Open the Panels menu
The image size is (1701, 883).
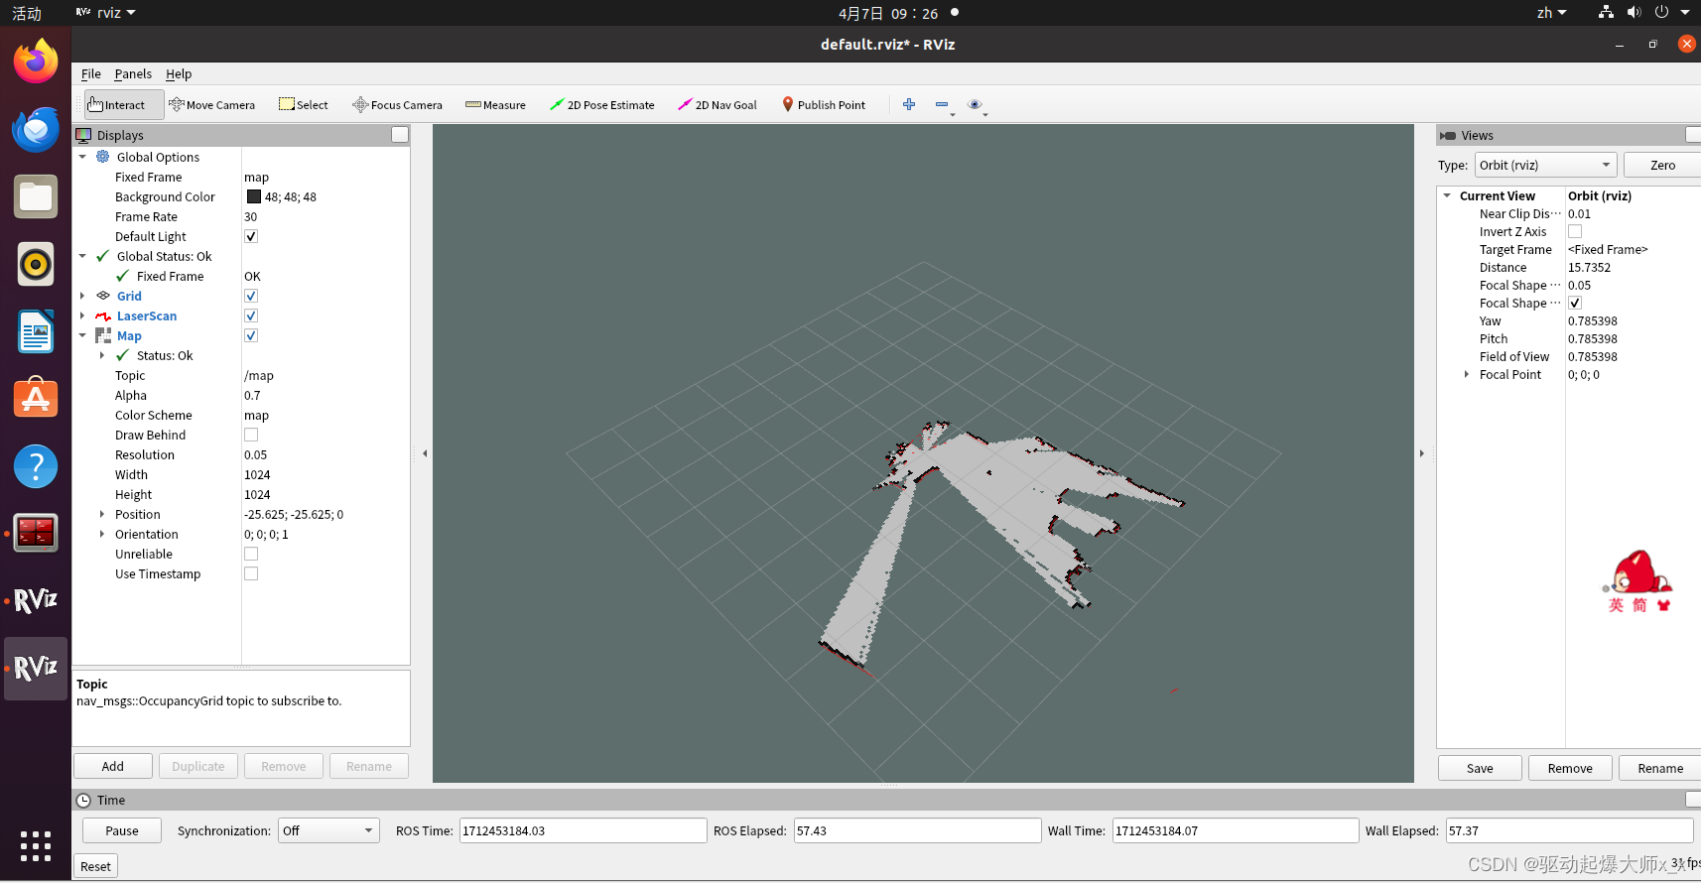tap(133, 73)
